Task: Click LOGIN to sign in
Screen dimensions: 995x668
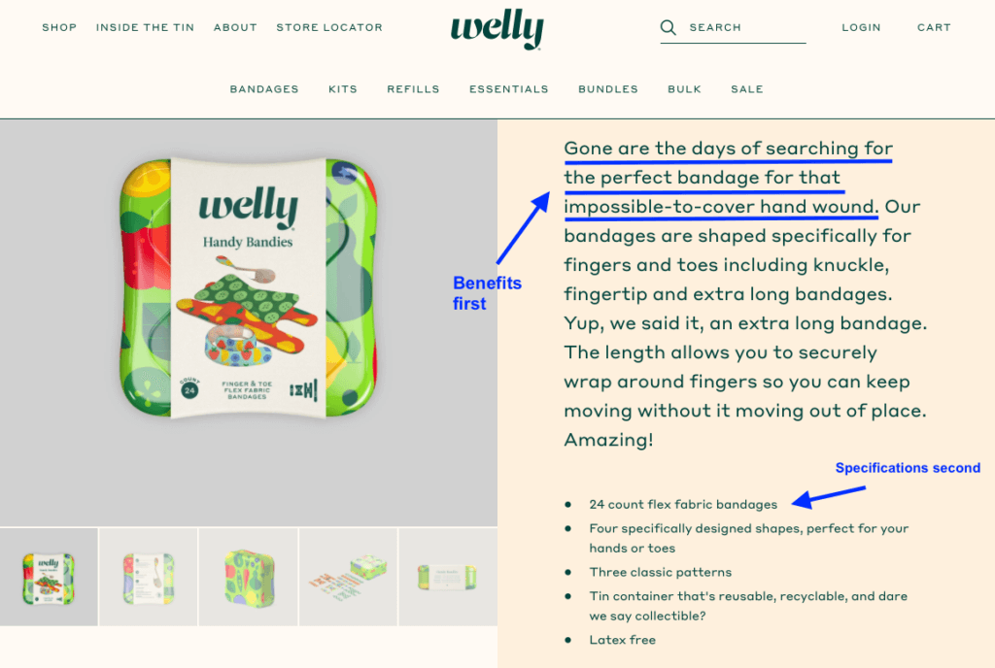Action: 861,27
